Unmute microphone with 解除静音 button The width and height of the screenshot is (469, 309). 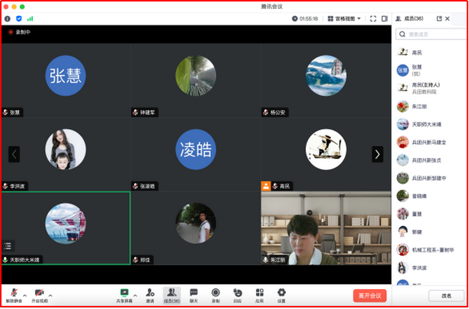(x=12, y=294)
